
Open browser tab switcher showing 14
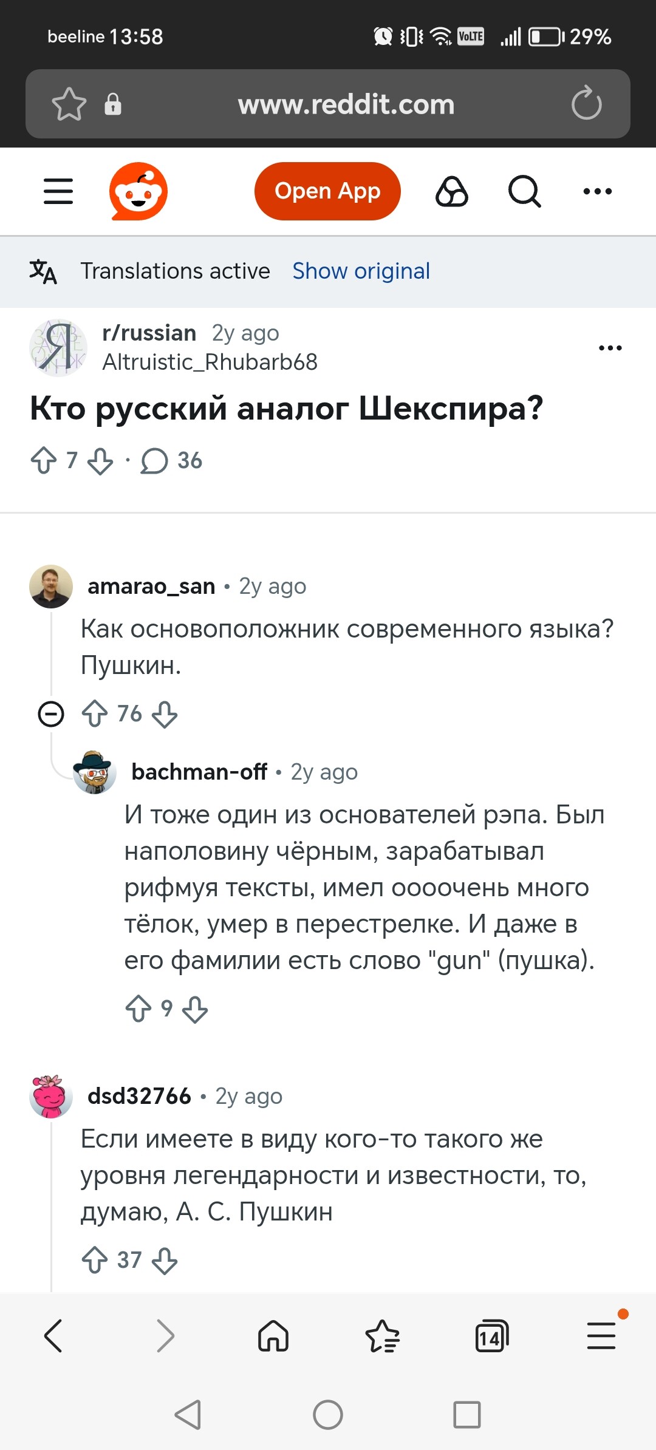coord(491,1336)
